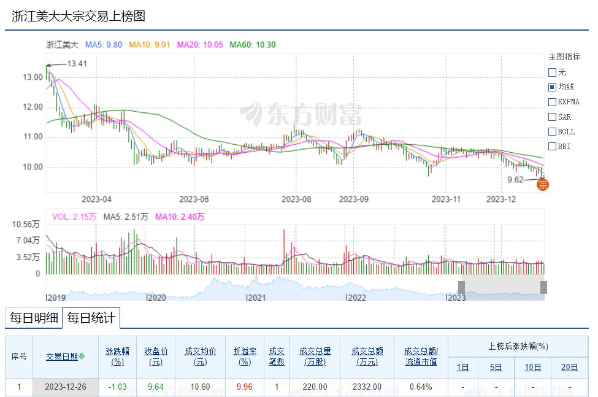
Task: Select the 无 indicator checkbox
Action: (x=552, y=72)
